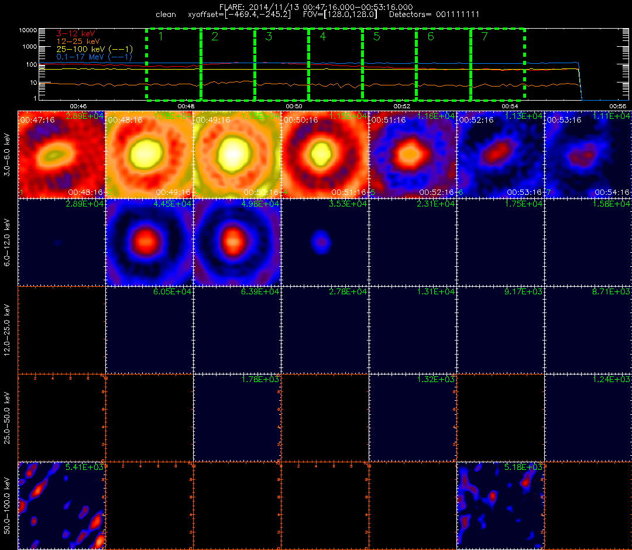Click the '00:52' time axis label

pyautogui.click(x=402, y=106)
